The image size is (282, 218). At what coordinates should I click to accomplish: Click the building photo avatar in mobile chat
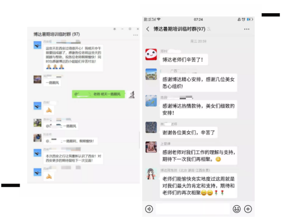coord(151,74)
